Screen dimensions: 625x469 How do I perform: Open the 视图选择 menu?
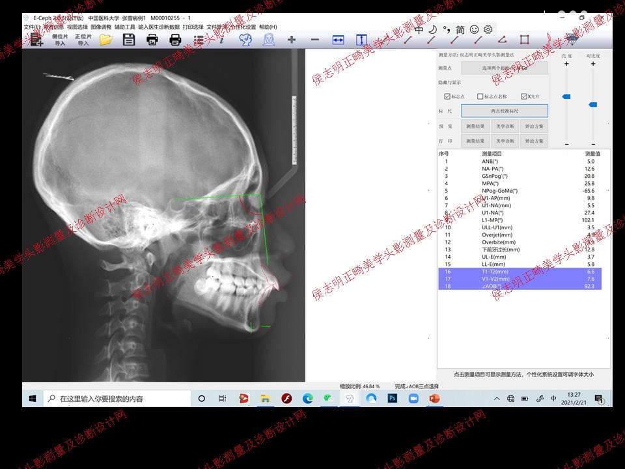[x=77, y=27]
